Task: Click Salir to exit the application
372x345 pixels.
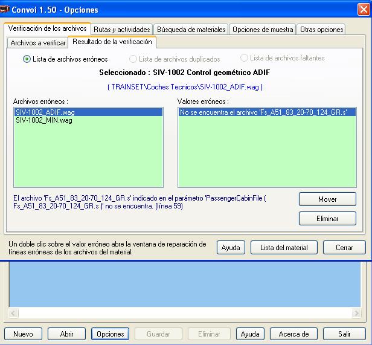Action: 344,334
